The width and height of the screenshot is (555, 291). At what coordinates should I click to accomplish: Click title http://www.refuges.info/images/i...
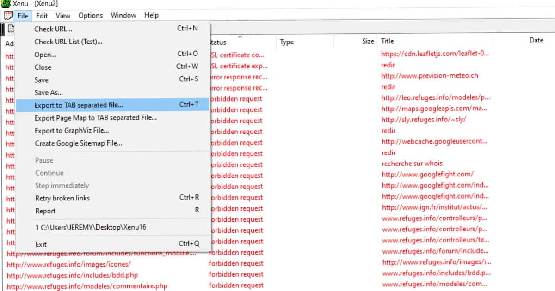[437, 262]
